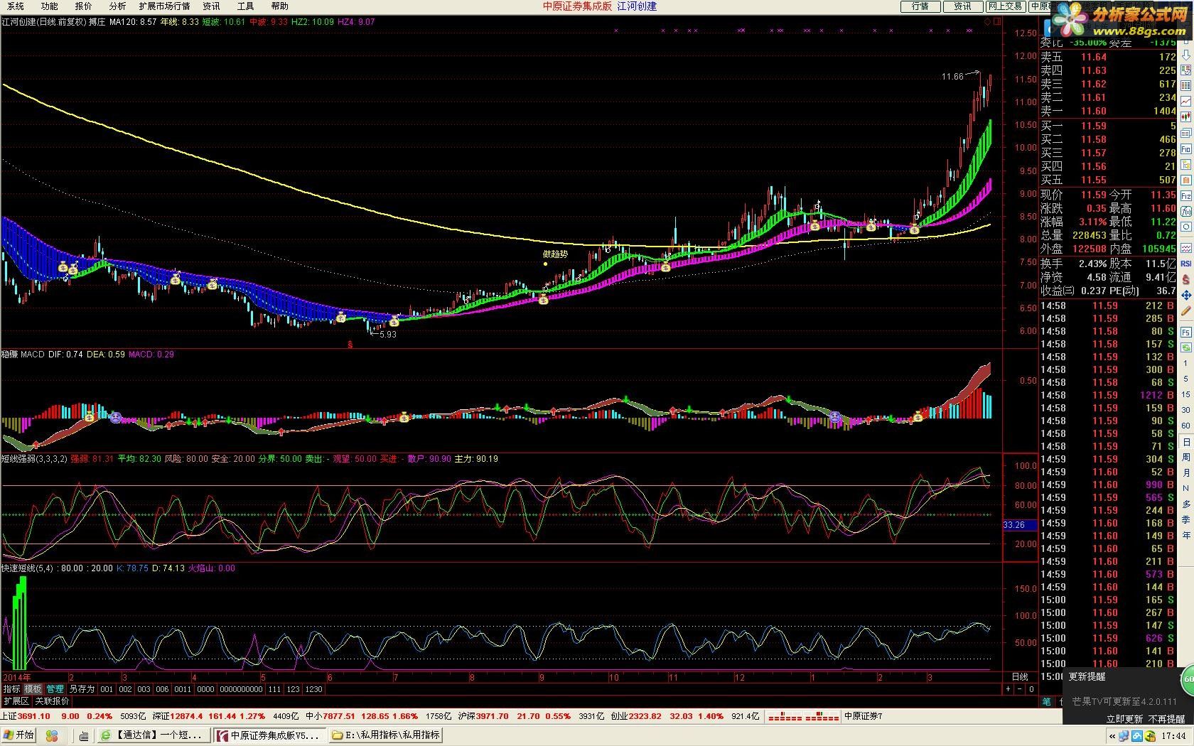Click the 做趋势 chart annotation label
This screenshot has height=746, width=1194.
(555, 254)
